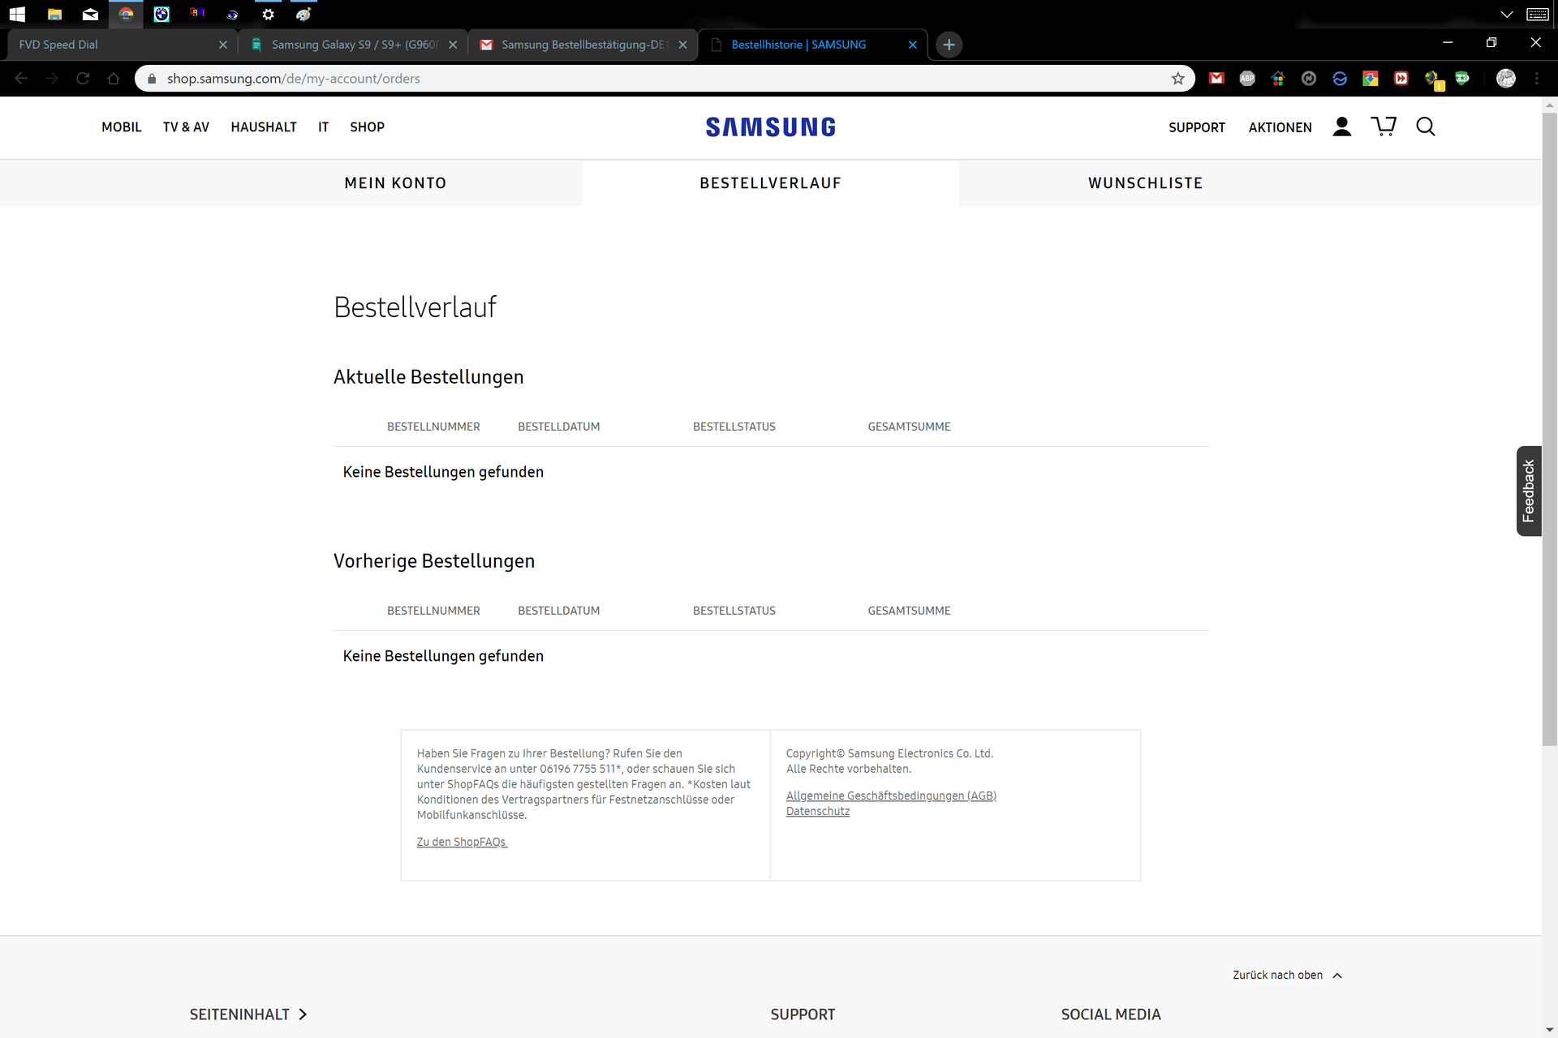Open the touch keyboard icon
The width and height of the screenshot is (1558, 1038).
[x=1537, y=14]
